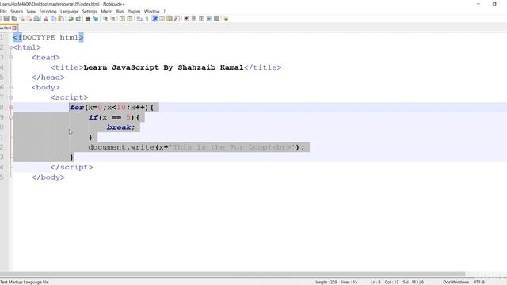
Task: Open the Settings menu
Action: [90, 11]
